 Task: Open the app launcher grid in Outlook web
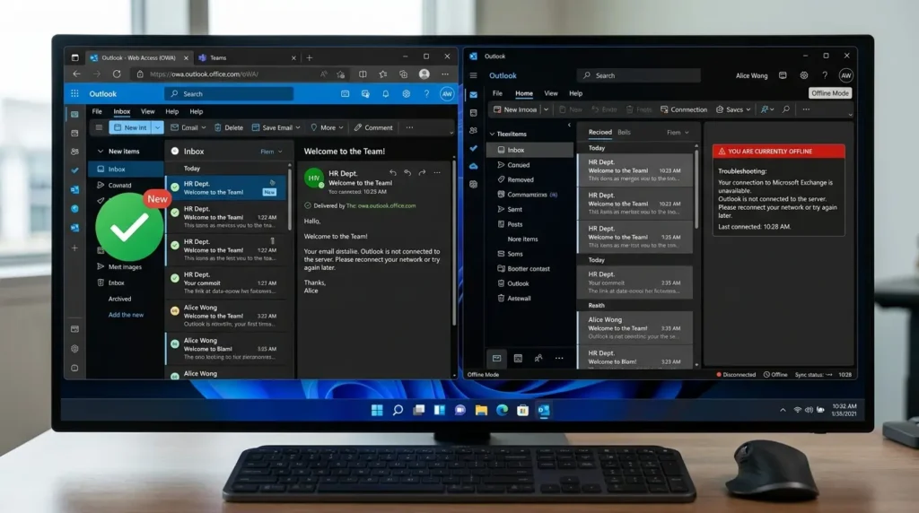click(74, 93)
